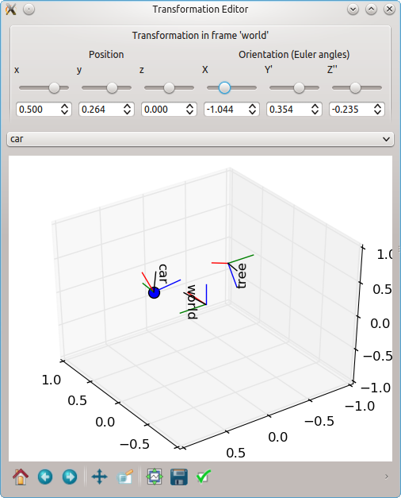Decrease Z'' angle with down stepper arrow

(377, 113)
